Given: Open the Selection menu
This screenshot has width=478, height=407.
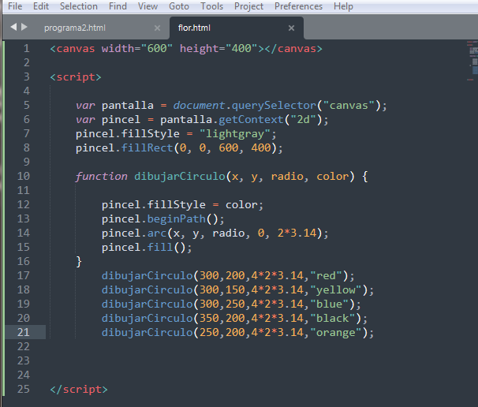Looking at the screenshot, I should click(x=79, y=6).
